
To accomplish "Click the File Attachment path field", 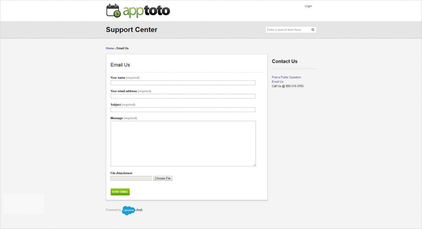I will 131,178.
